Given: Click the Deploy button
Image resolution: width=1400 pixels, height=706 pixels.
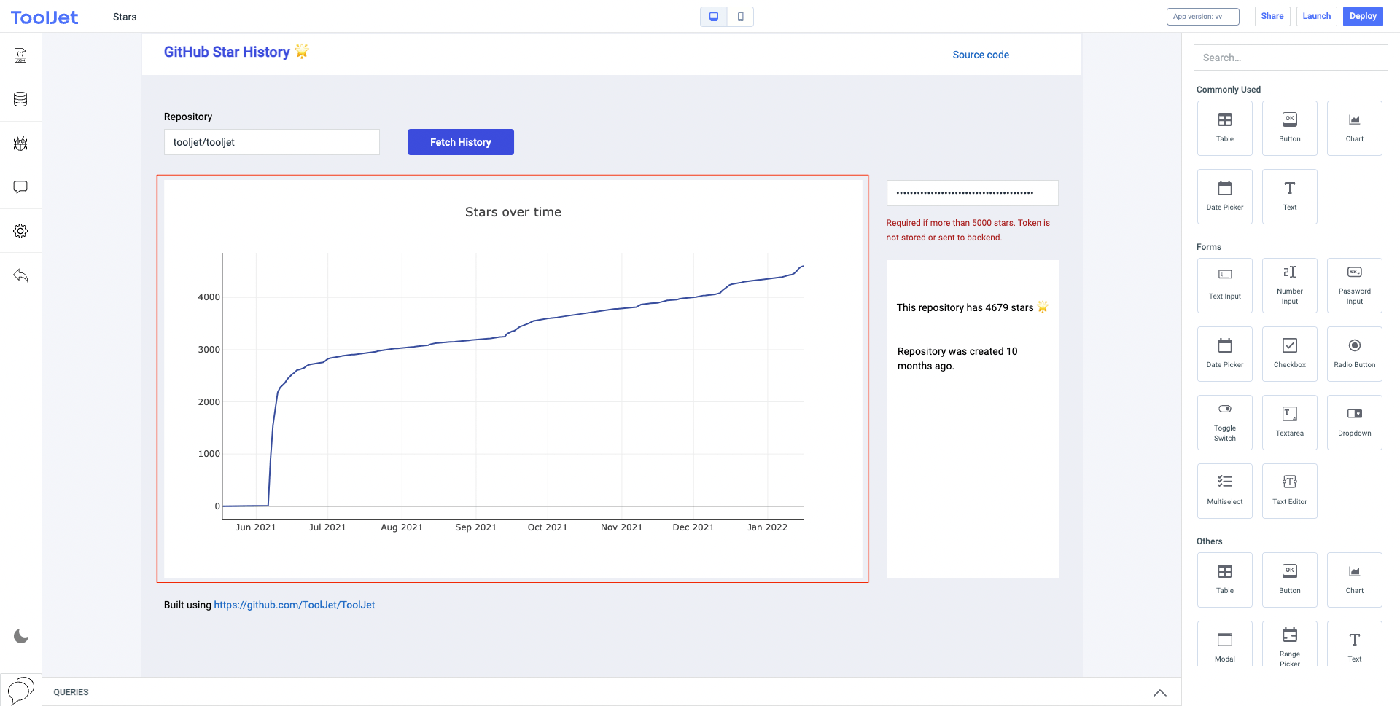Looking at the screenshot, I should 1362,16.
